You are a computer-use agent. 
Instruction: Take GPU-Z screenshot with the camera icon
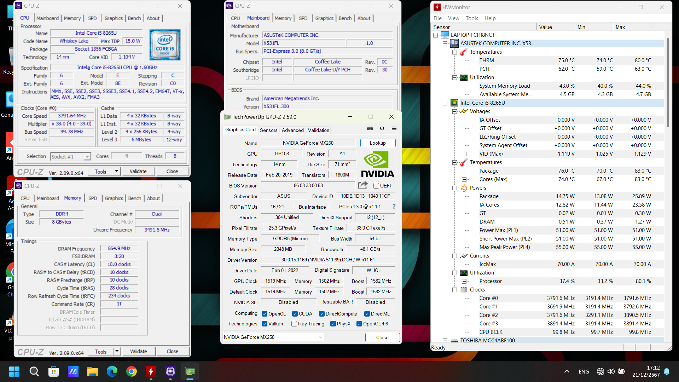[370, 128]
